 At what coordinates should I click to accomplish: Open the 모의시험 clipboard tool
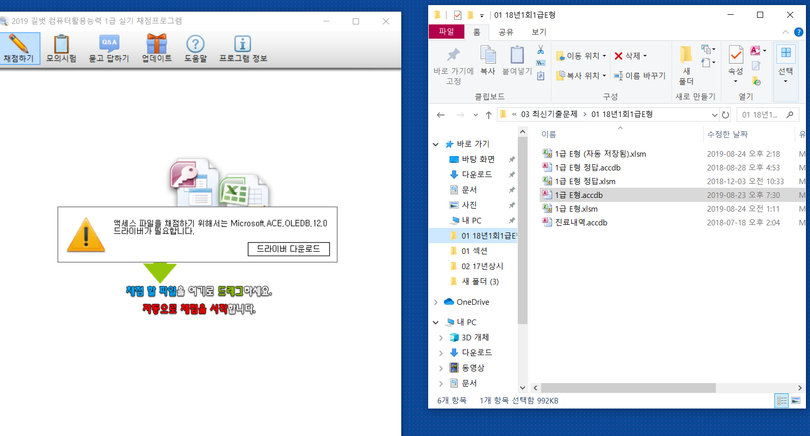point(61,44)
